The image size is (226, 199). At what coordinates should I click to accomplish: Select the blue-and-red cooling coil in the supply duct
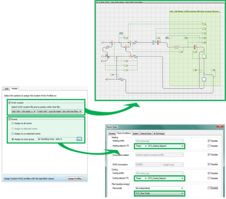click(x=155, y=43)
